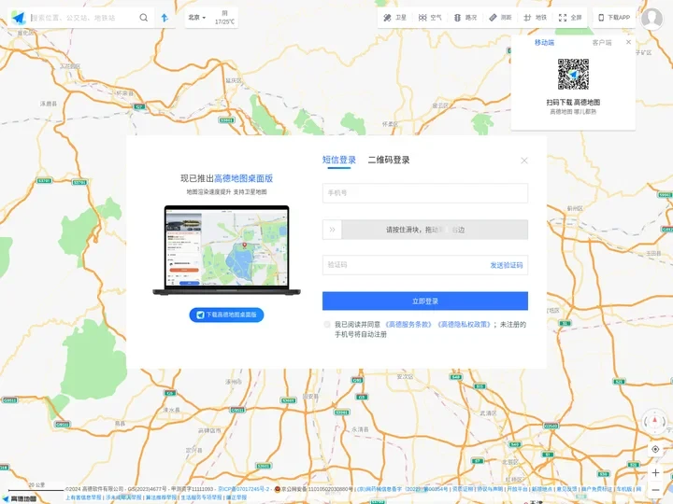Grab the slider handle with double arrows
This screenshot has height=504, width=673.
click(x=332, y=230)
